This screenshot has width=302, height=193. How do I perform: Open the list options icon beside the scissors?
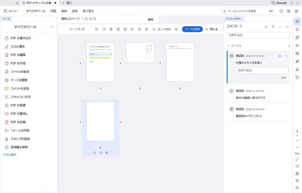click(154, 29)
